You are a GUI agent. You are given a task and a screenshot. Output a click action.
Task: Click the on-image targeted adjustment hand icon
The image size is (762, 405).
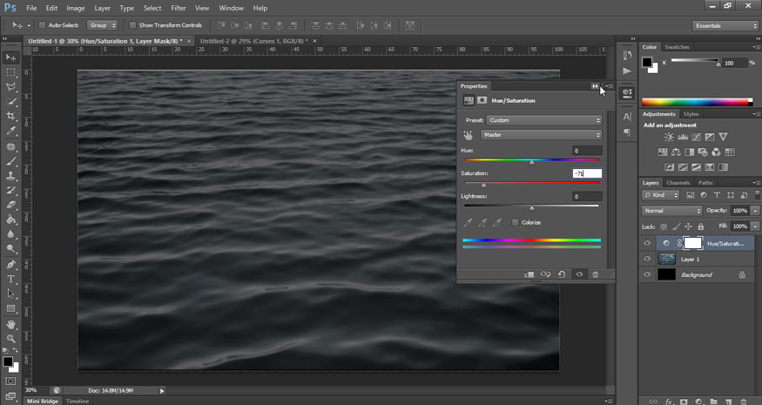coord(468,135)
